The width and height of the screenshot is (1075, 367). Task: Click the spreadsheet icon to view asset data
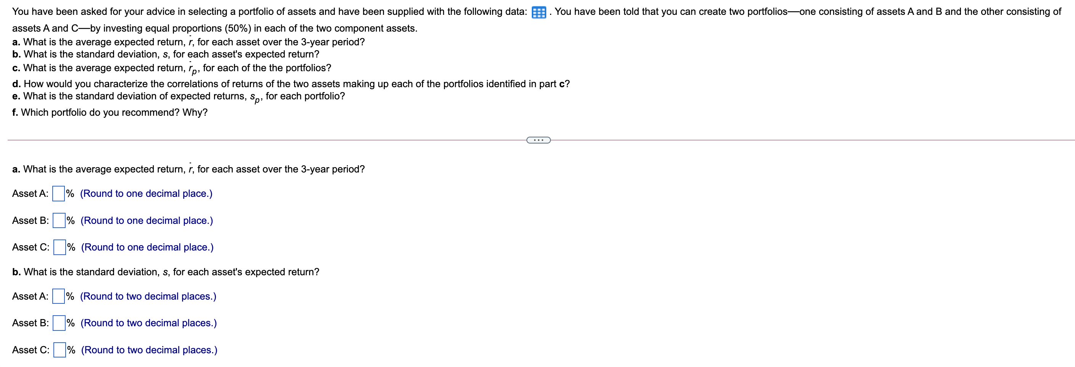(x=538, y=12)
